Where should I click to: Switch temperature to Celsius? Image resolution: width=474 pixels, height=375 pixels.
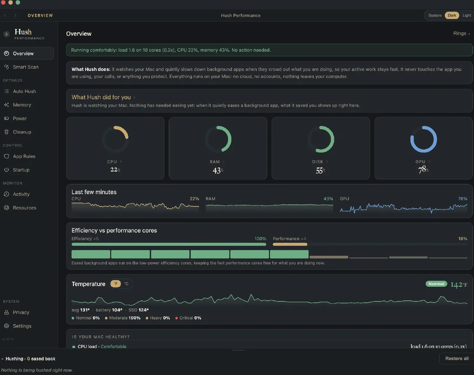click(x=126, y=284)
